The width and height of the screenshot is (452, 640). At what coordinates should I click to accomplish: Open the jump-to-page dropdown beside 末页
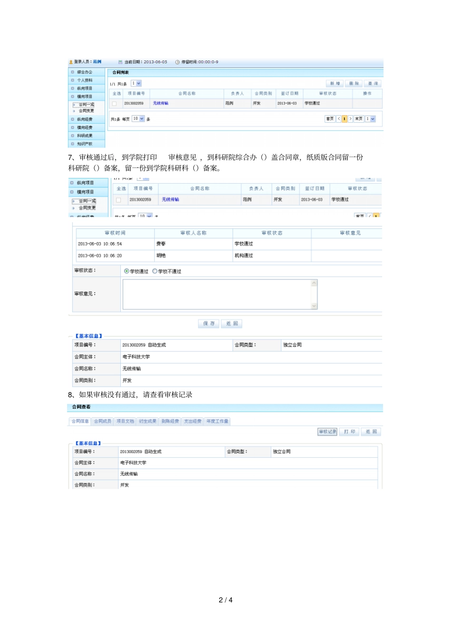click(x=370, y=119)
